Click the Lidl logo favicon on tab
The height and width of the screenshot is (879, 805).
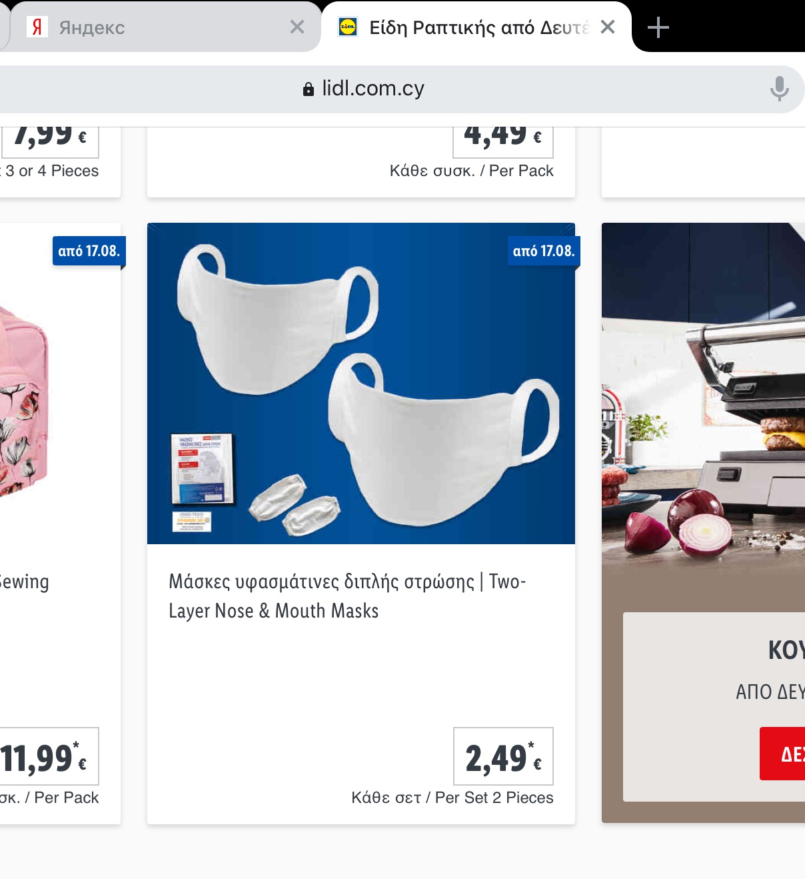point(348,27)
